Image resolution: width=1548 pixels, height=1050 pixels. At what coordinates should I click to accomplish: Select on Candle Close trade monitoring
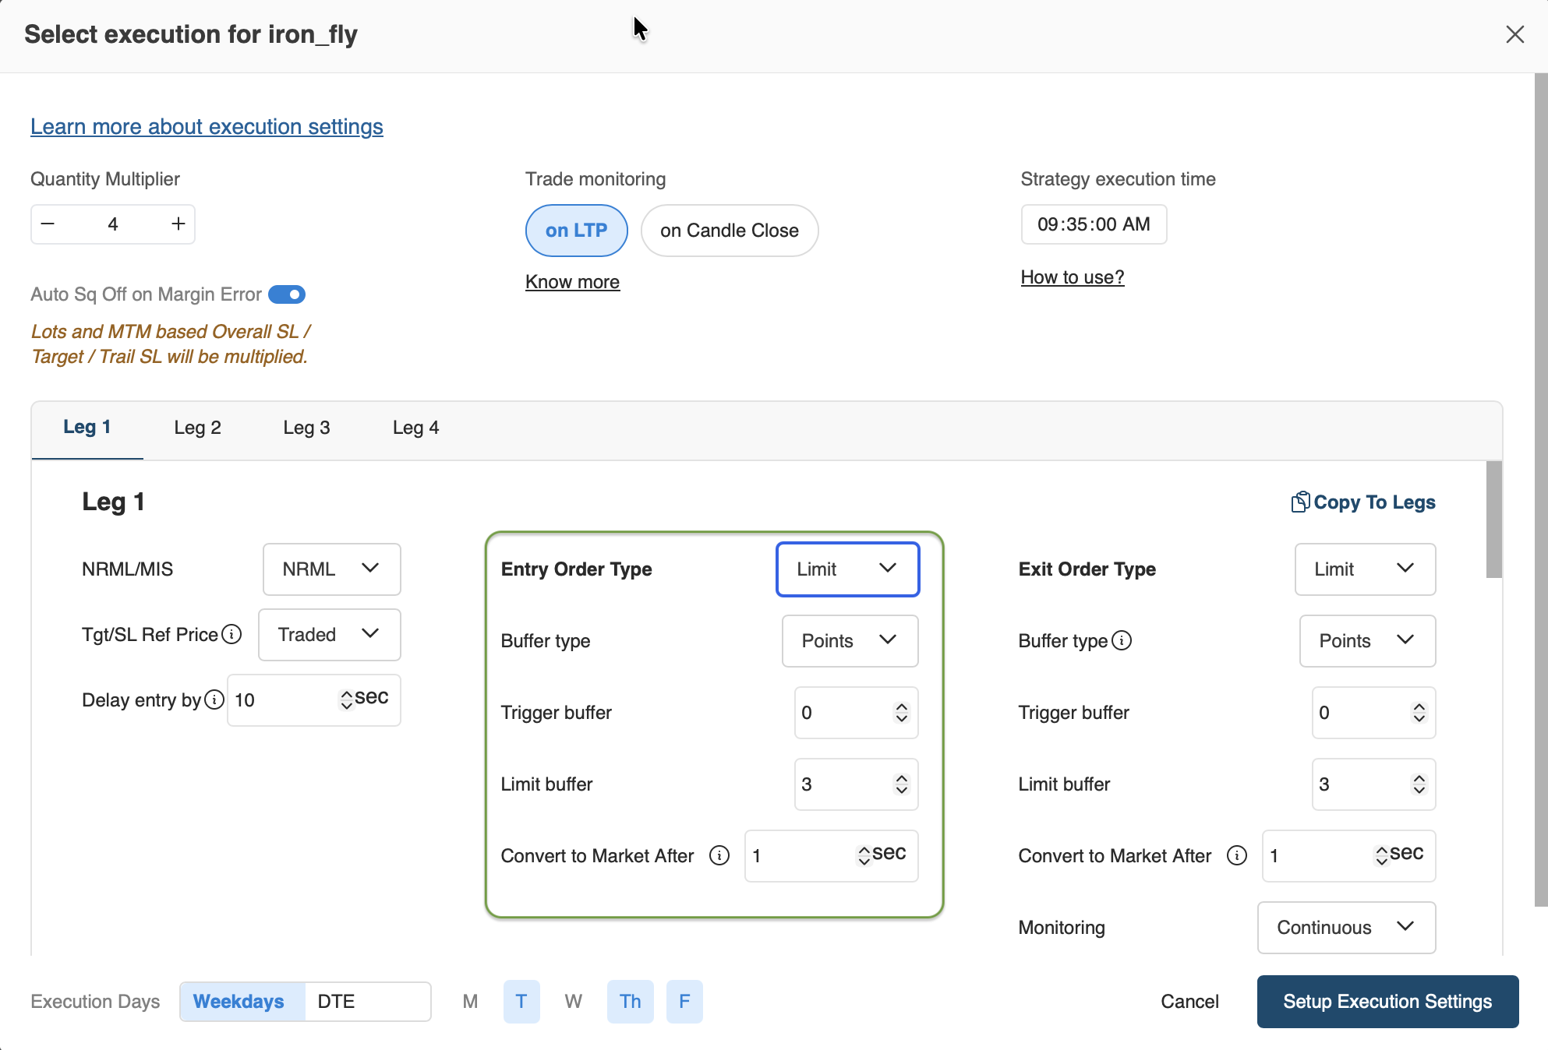(729, 231)
